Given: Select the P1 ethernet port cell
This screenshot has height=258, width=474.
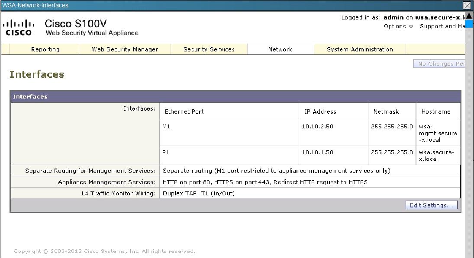Looking at the screenshot, I should click(x=229, y=156).
